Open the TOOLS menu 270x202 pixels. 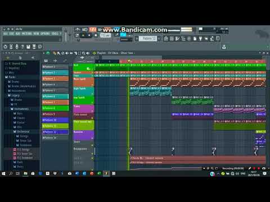point(55,34)
